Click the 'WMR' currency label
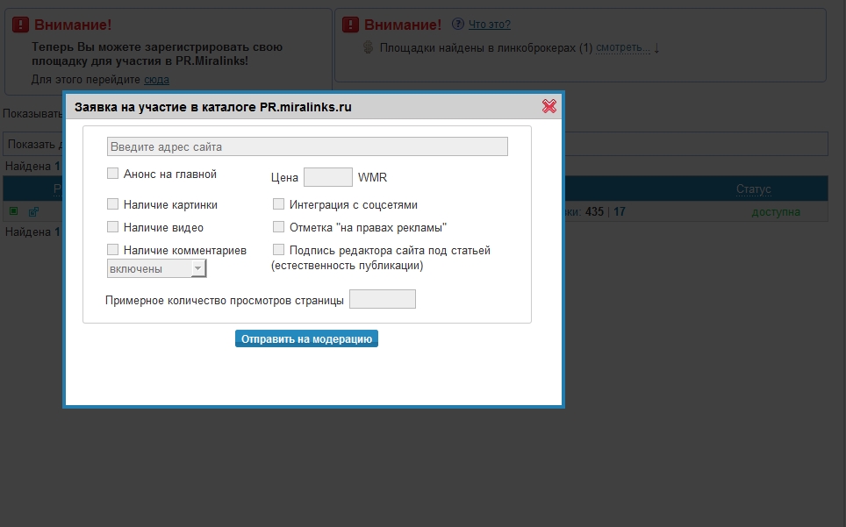Image resolution: width=846 pixels, height=527 pixels. pos(372,177)
